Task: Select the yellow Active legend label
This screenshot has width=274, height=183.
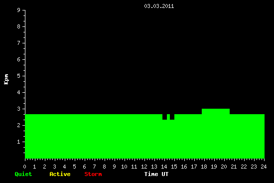Action: 60,174
